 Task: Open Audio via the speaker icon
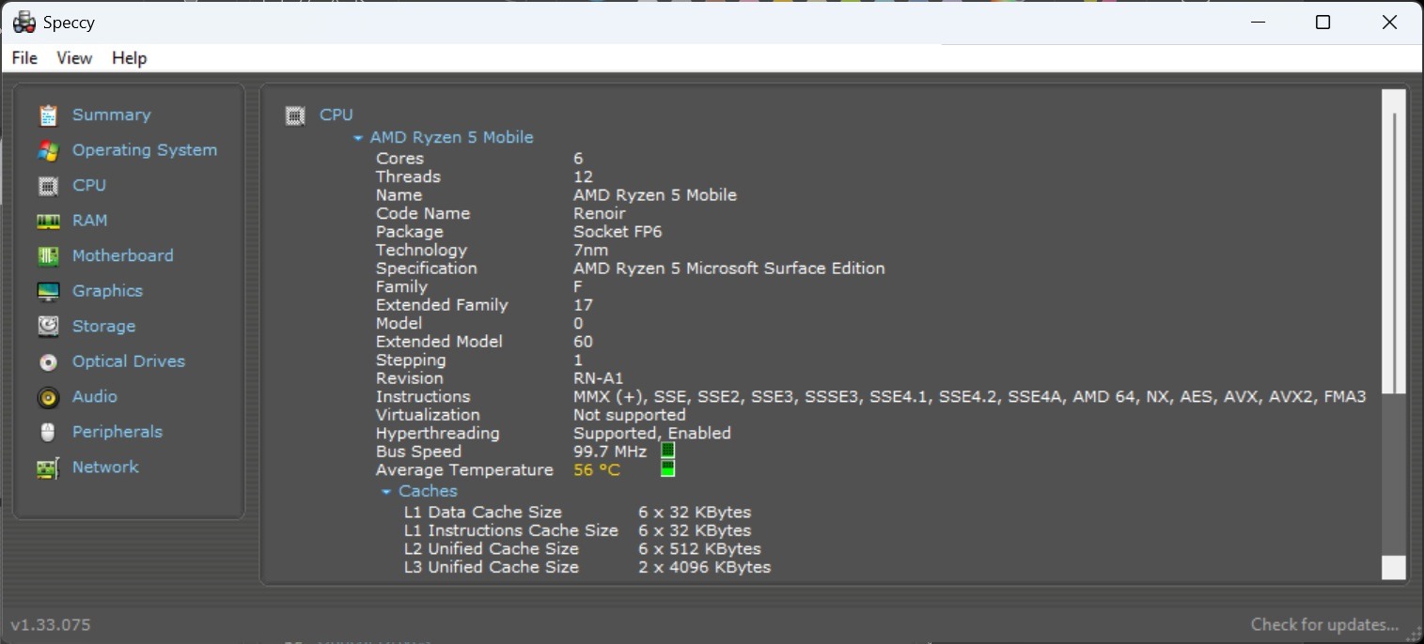pos(48,397)
